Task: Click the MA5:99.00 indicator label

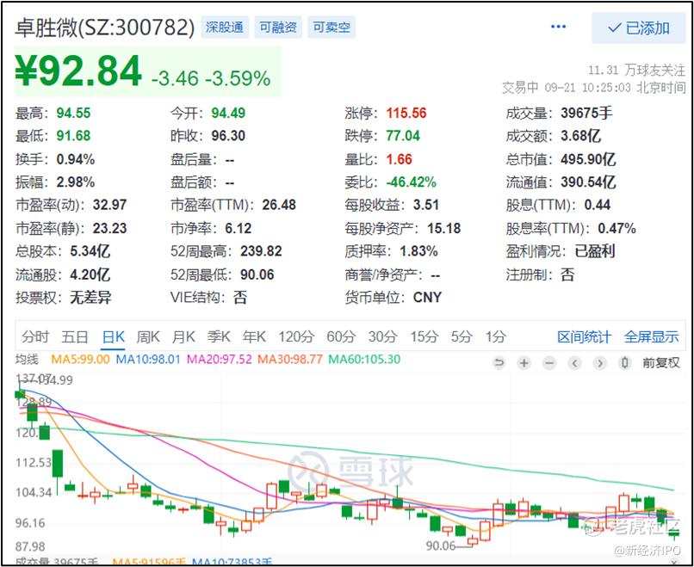Action: point(81,359)
